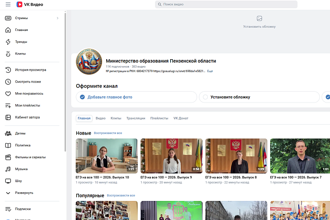This screenshot has width=330, height=220.
Task: Open Популярные green stage thumbnail
Action: point(172,211)
